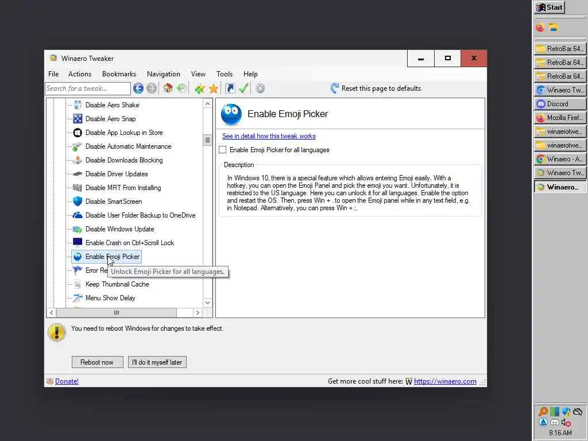Image resolution: width=588 pixels, height=441 pixels.
Task: Open See in detail how this tweak works
Action: (269, 136)
